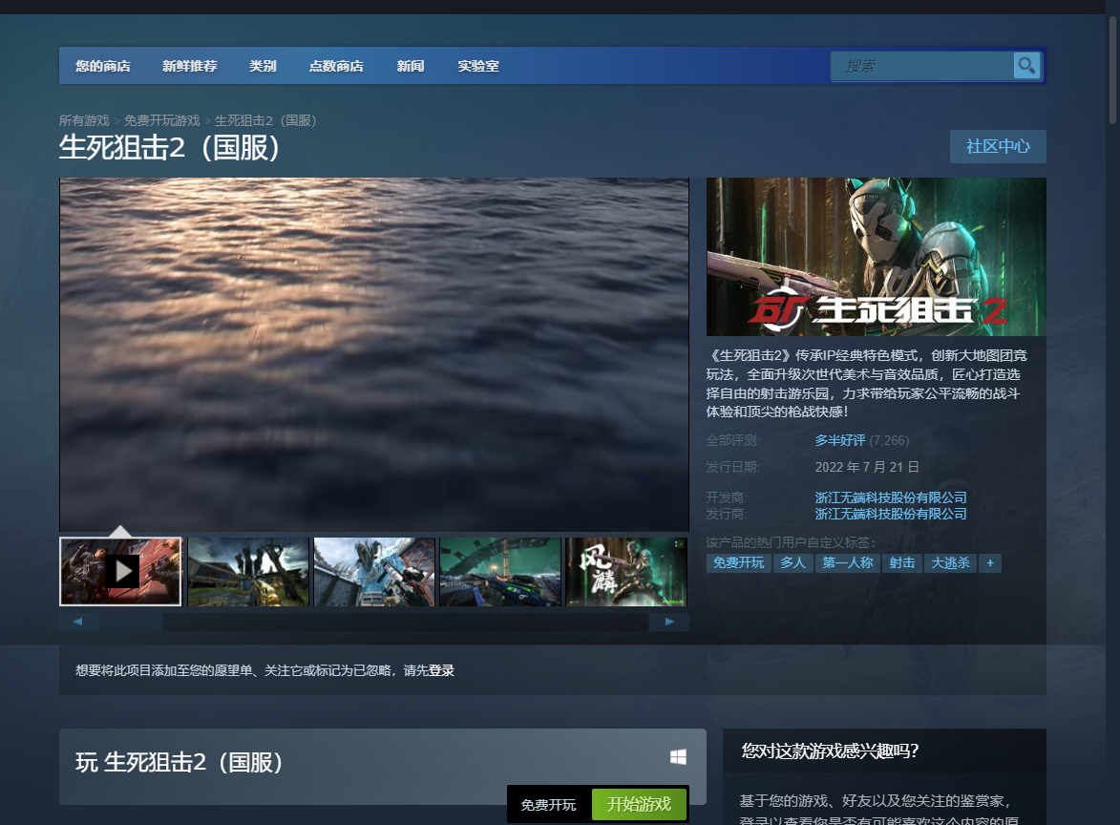
Task: Click the left carousel arrow
Action: 78,621
